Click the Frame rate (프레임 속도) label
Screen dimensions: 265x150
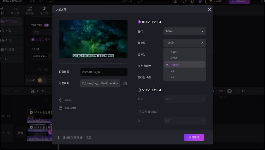click(144, 77)
